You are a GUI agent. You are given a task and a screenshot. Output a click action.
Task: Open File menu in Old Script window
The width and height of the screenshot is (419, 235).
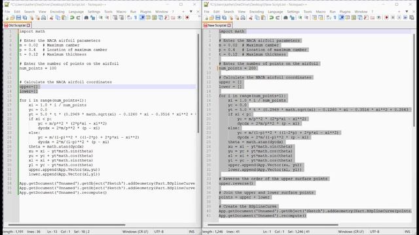(7, 12)
